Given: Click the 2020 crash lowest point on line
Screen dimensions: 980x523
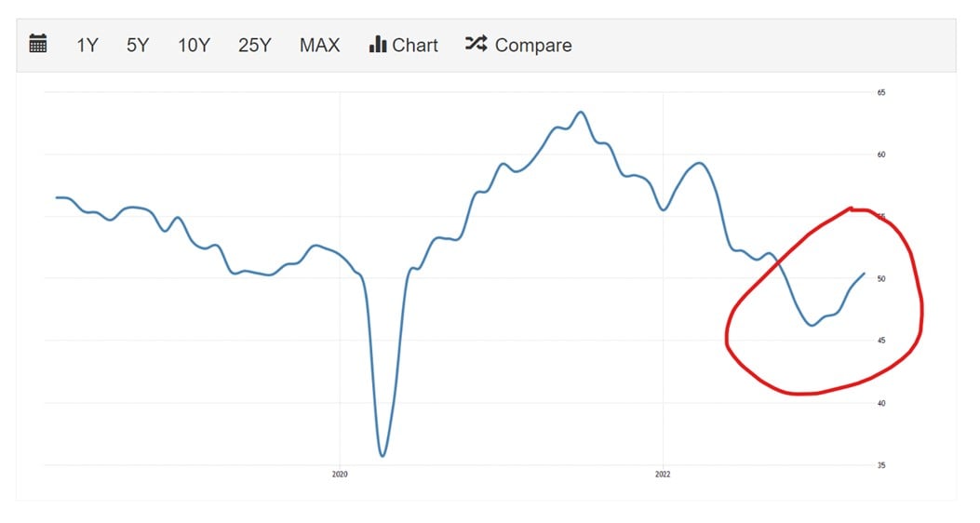Looking at the screenshot, I should [x=383, y=455].
